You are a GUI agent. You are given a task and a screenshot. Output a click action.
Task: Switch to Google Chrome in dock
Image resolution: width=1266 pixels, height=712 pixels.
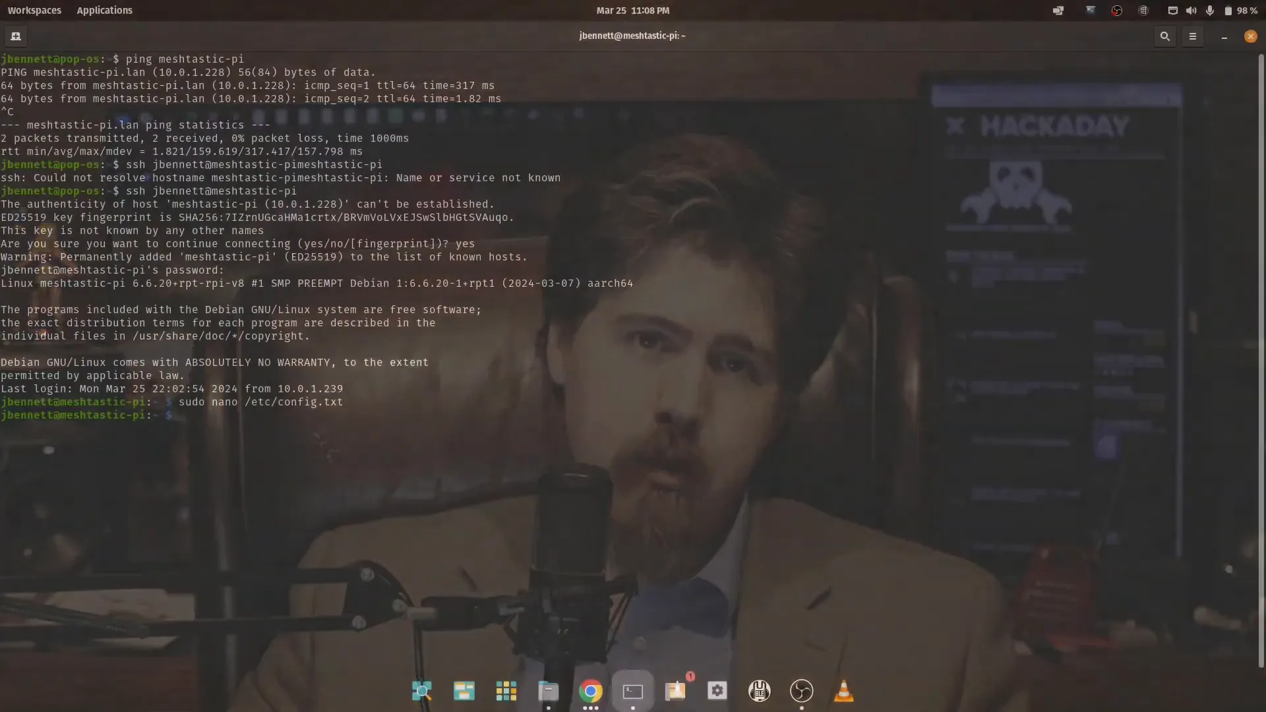[x=591, y=691]
